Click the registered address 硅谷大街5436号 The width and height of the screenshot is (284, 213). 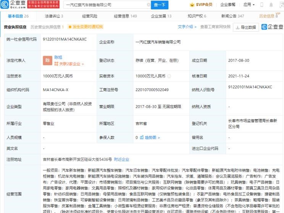point(77,159)
